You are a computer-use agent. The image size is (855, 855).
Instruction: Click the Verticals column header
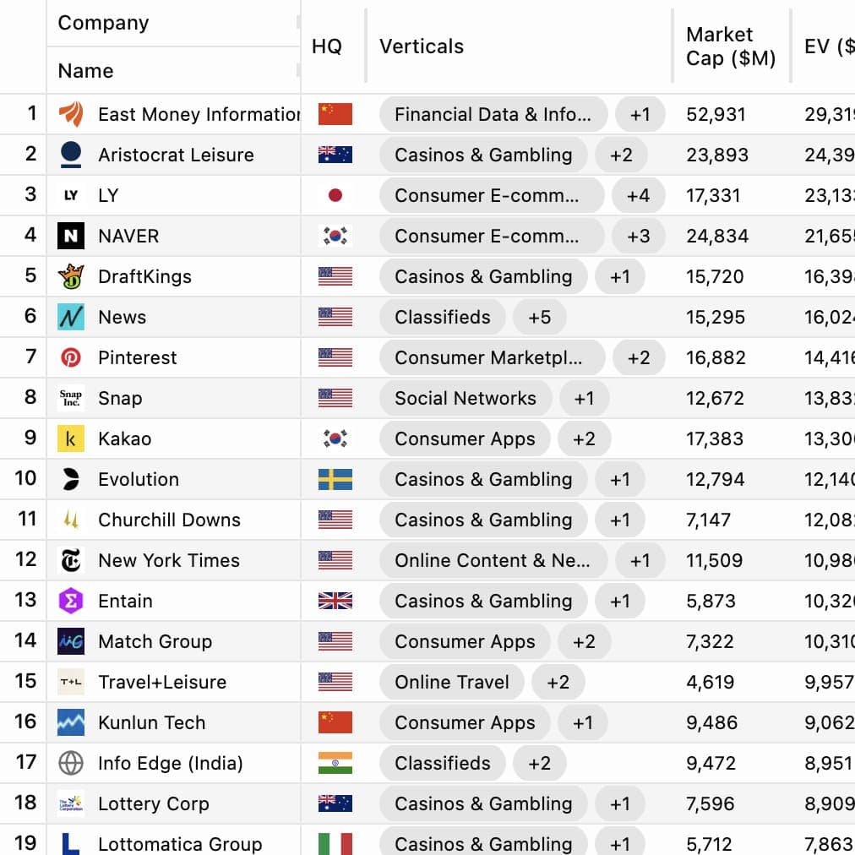pyautogui.click(x=422, y=46)
